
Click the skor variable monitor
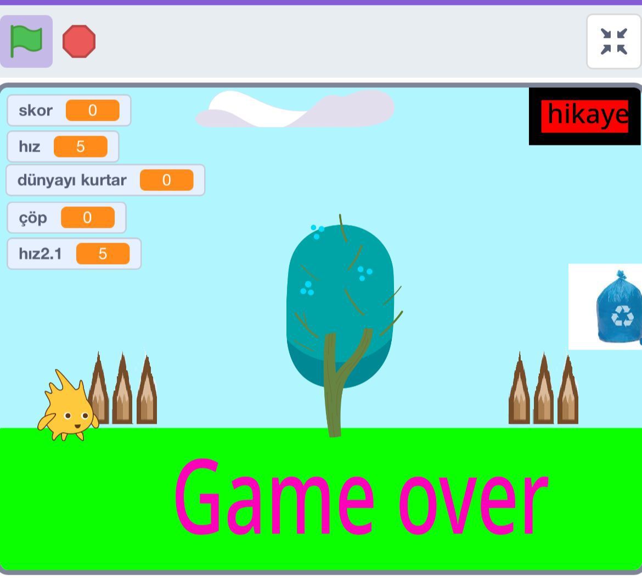(69, 110)
